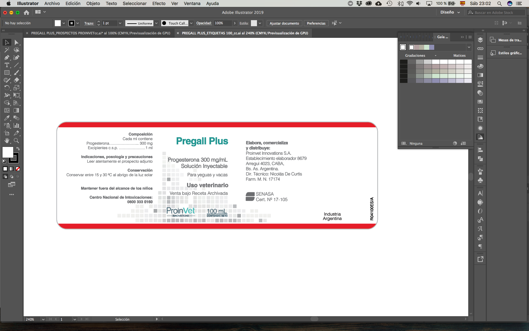Select the Rotate tool

coord(7,88)
